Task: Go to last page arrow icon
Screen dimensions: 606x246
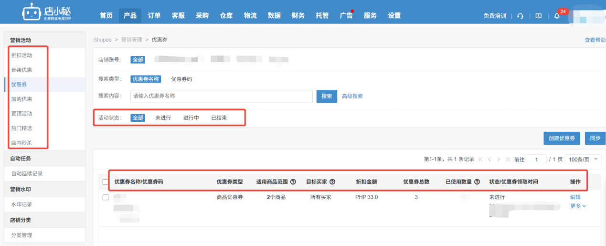Action: [508, 160]
